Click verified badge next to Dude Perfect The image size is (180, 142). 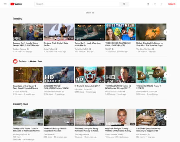tap(56, 49)
